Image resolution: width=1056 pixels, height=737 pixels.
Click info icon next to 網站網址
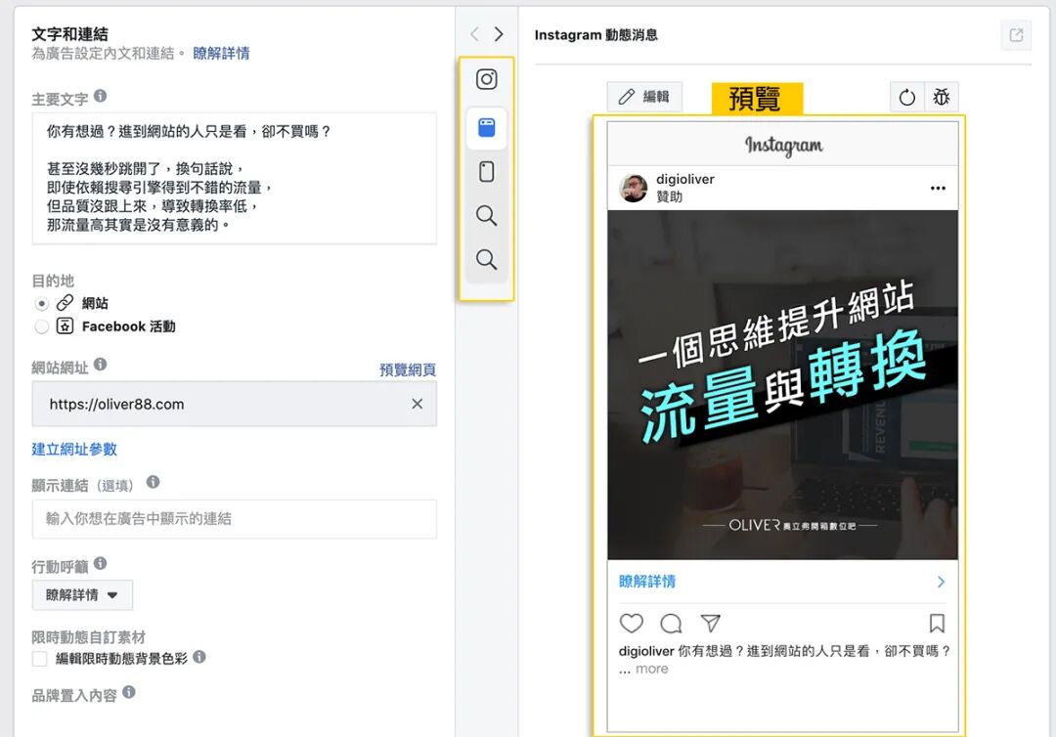tap(101, 365)
